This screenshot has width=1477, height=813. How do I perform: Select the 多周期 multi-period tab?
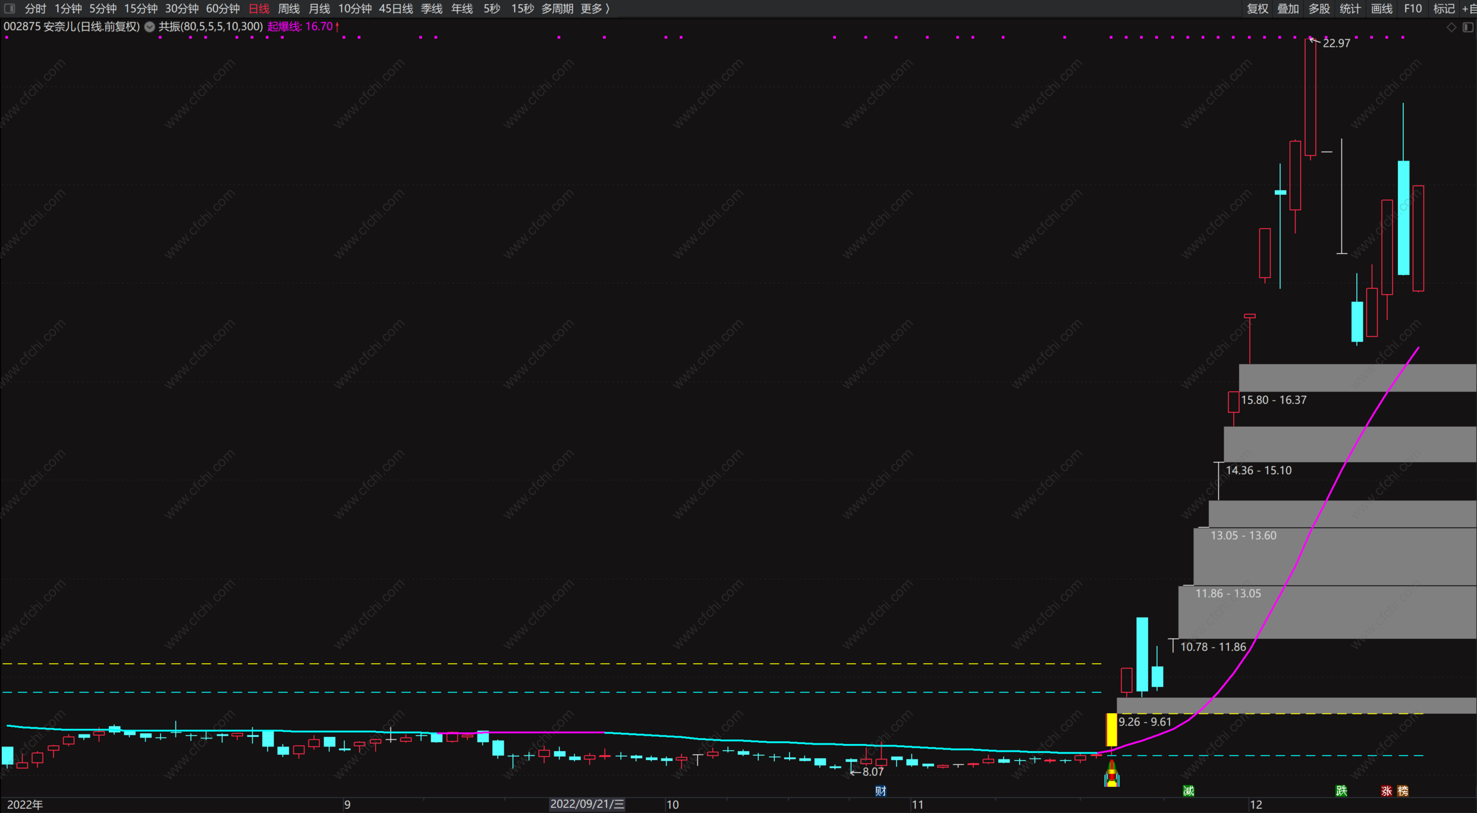click(557, 8)
